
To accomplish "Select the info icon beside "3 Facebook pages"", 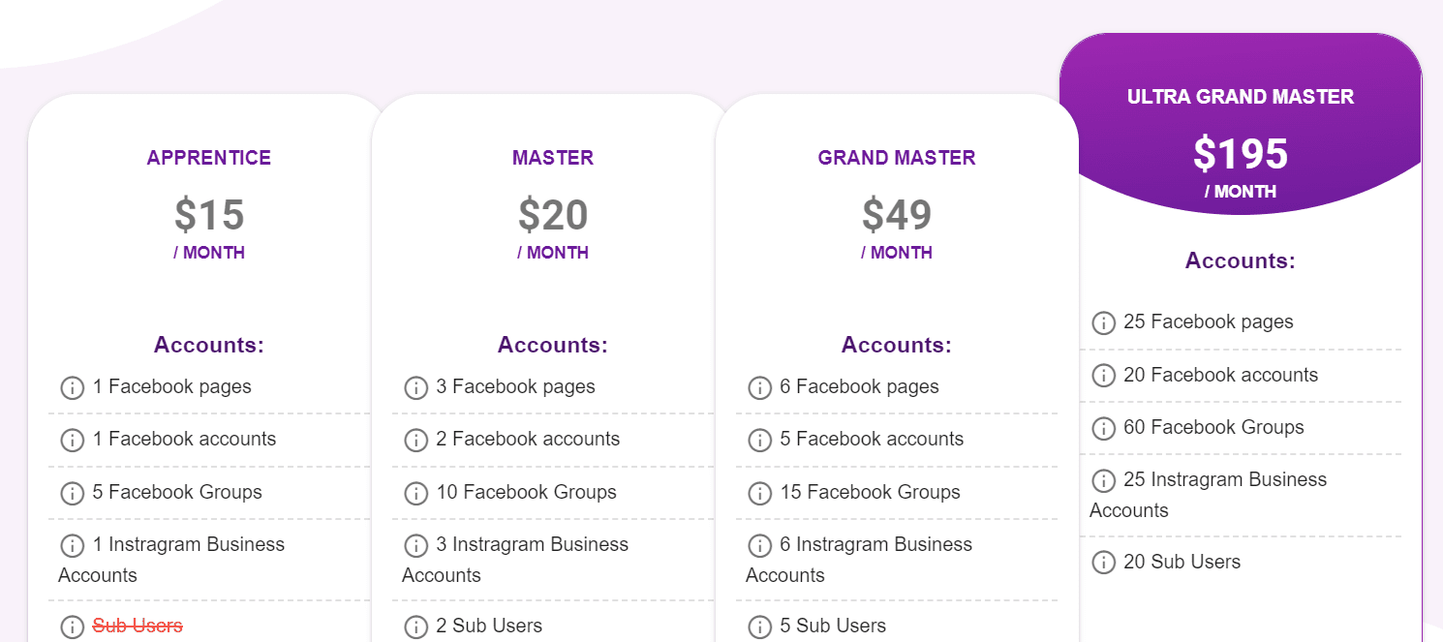I will (x=415, y=387).
